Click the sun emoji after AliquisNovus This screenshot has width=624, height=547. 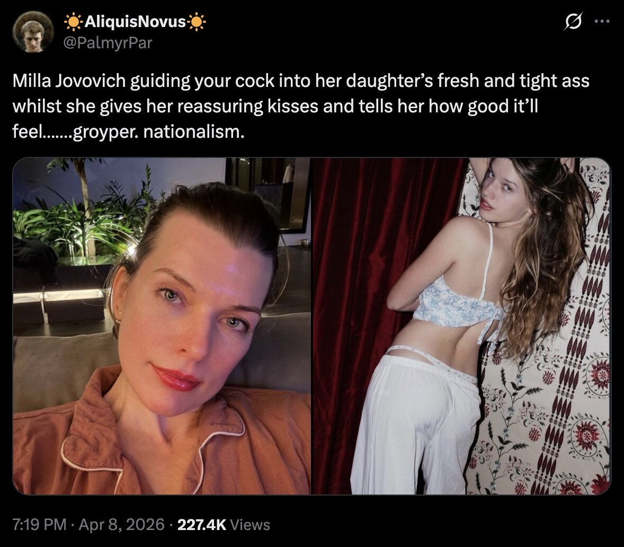coord(197,22)
